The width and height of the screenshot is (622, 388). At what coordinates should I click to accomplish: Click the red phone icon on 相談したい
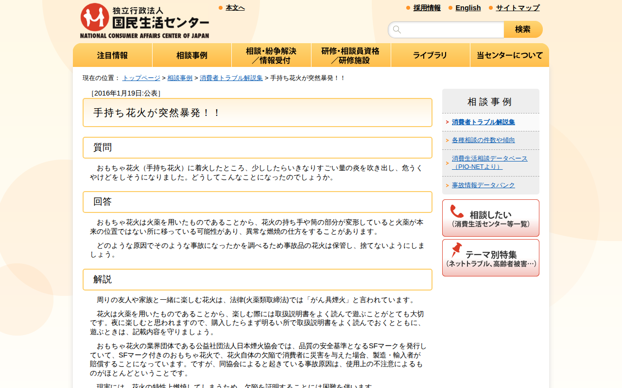coord(457,211)
